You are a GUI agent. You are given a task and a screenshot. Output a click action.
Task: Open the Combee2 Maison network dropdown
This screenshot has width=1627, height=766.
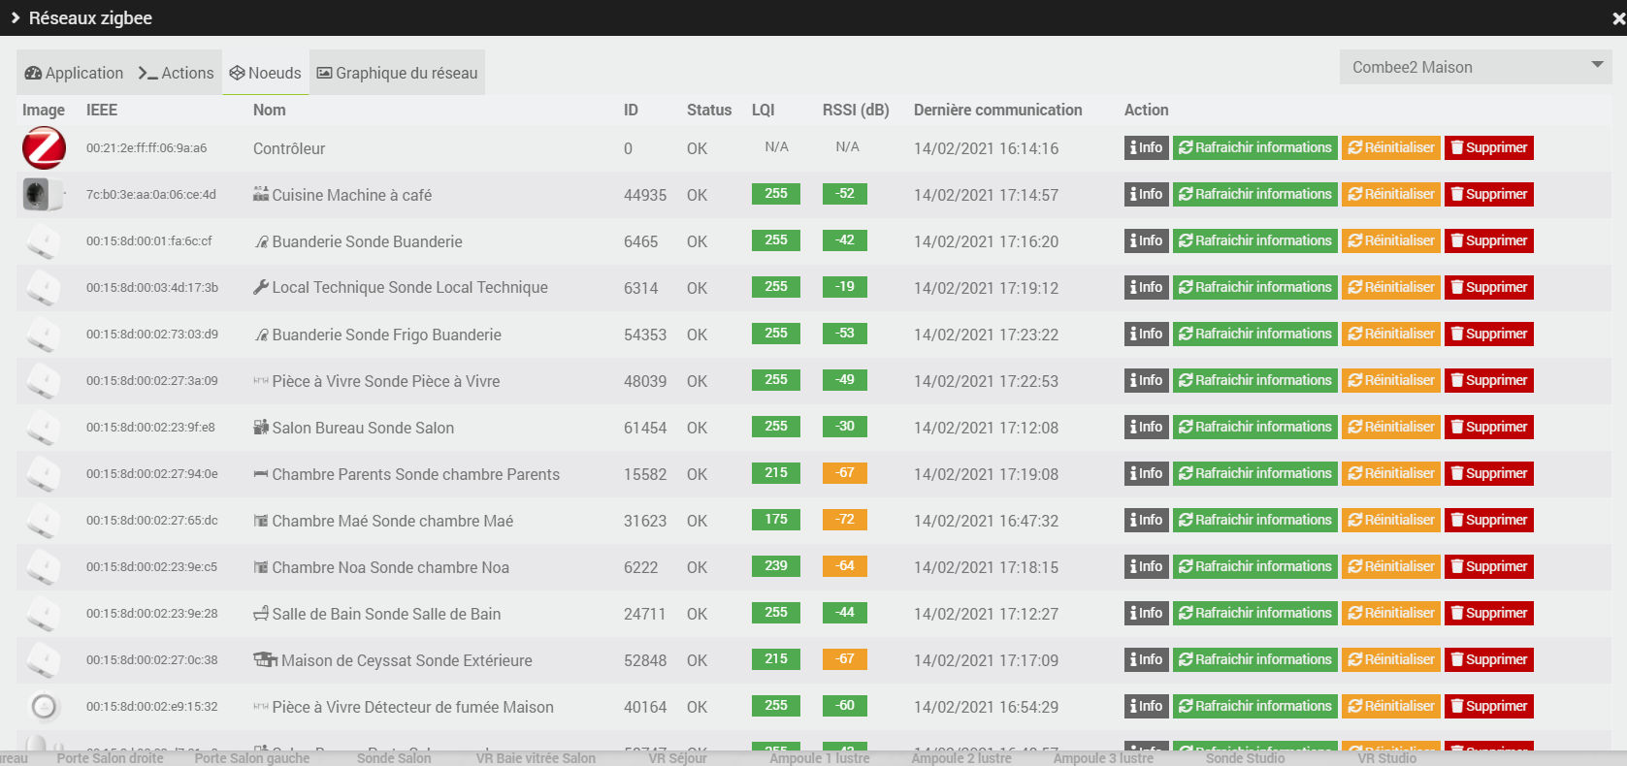(1475, 67)
